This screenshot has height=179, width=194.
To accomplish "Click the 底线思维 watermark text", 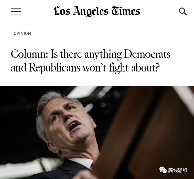I will click(178, 170).
